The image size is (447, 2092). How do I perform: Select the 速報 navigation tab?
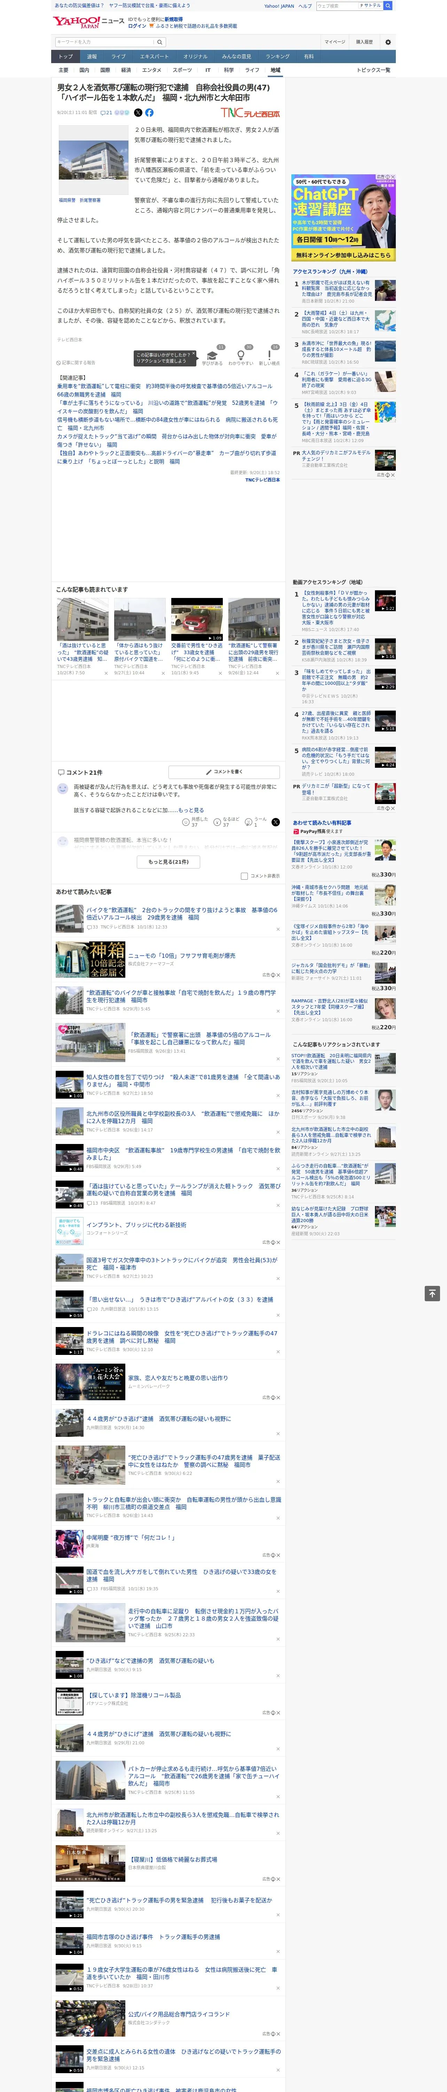point(92,57)
